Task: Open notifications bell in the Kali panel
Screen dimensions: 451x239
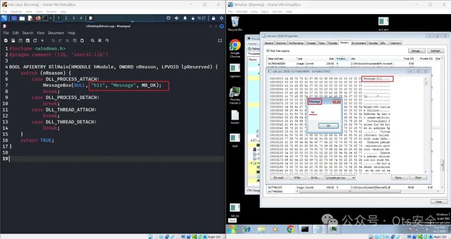Action: 185,18
